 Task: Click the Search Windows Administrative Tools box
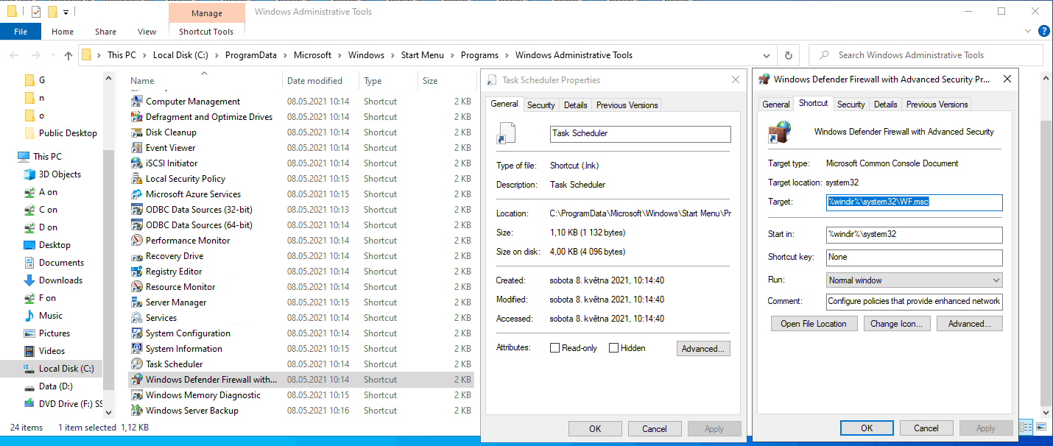[926, 55]
